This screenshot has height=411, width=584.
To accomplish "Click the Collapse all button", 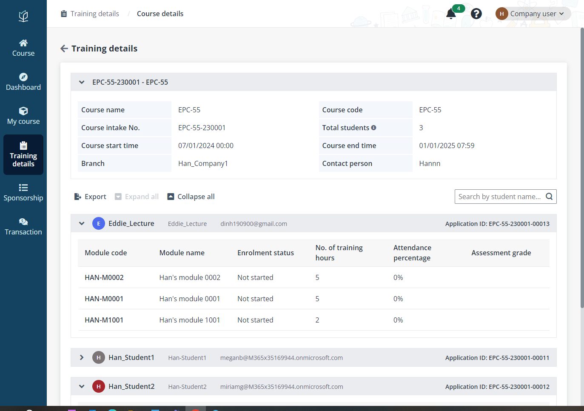I will coord(191,197).
